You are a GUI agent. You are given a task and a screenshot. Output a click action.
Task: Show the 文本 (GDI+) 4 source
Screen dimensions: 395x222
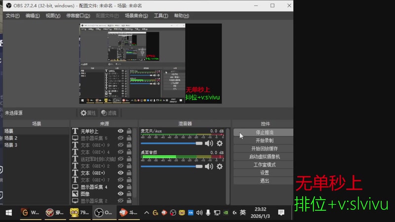[120, 152]
